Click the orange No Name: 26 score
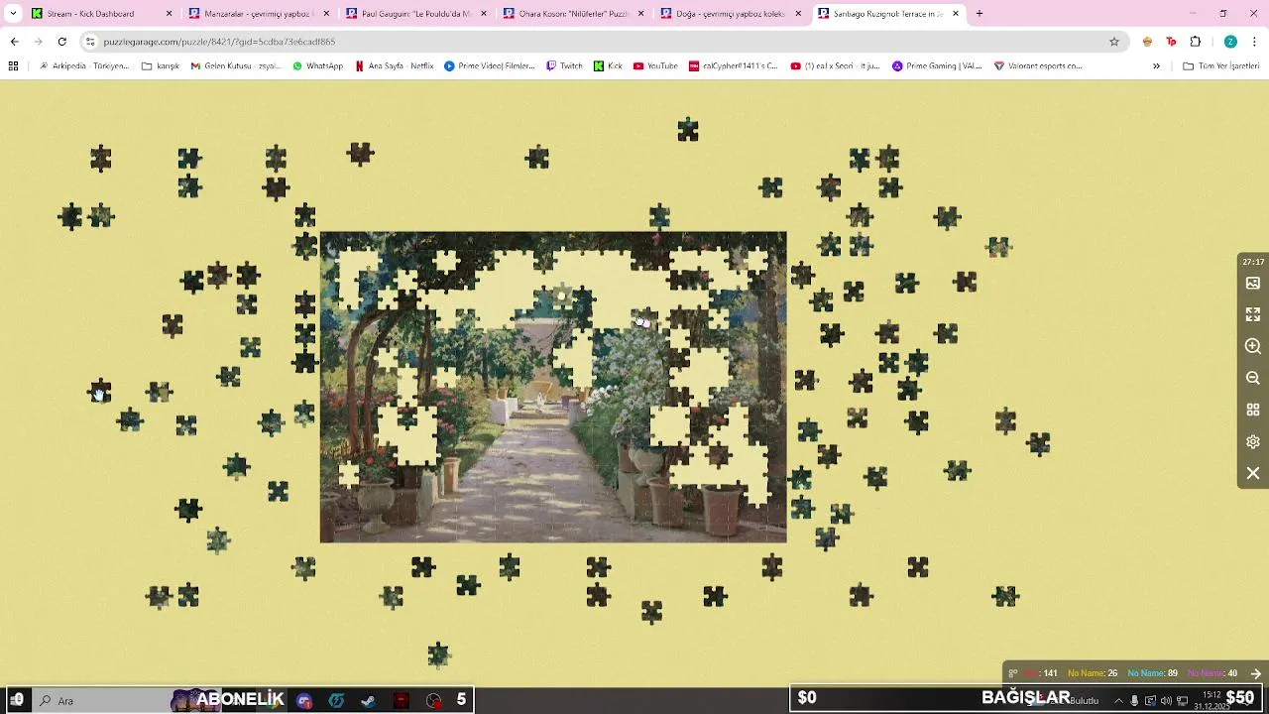 click(1093, 673)
